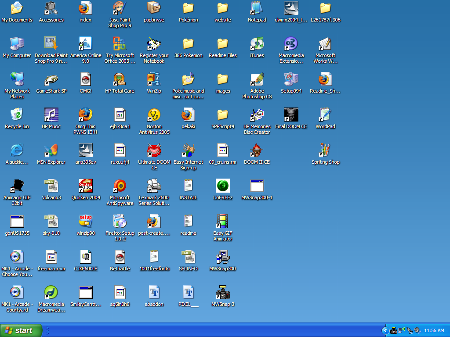Open the Firefox Setup 1.0.2 installer
The image size is (450, 337).
pos(120,221)
